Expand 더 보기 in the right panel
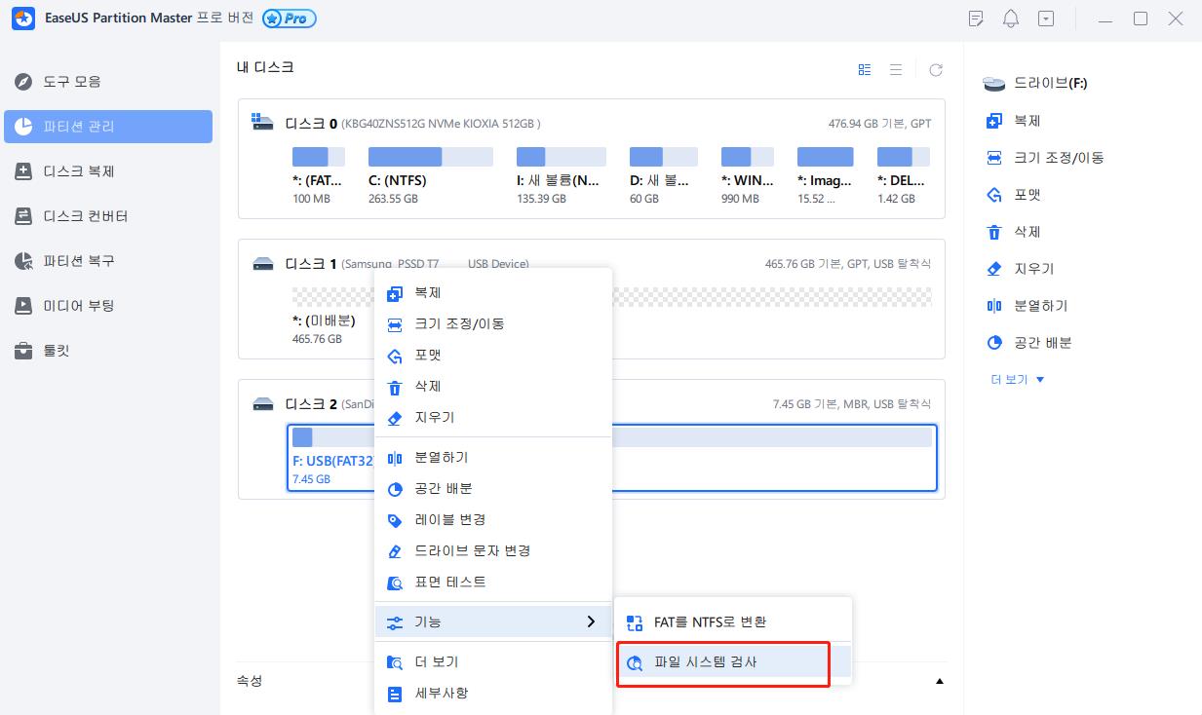The height and width of the screenshot is (715, 1202). (x=1018, y=380)
